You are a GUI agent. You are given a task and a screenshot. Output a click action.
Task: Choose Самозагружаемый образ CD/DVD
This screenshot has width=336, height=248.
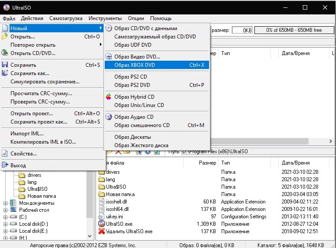pyautogui.click(x=157, y=37)
